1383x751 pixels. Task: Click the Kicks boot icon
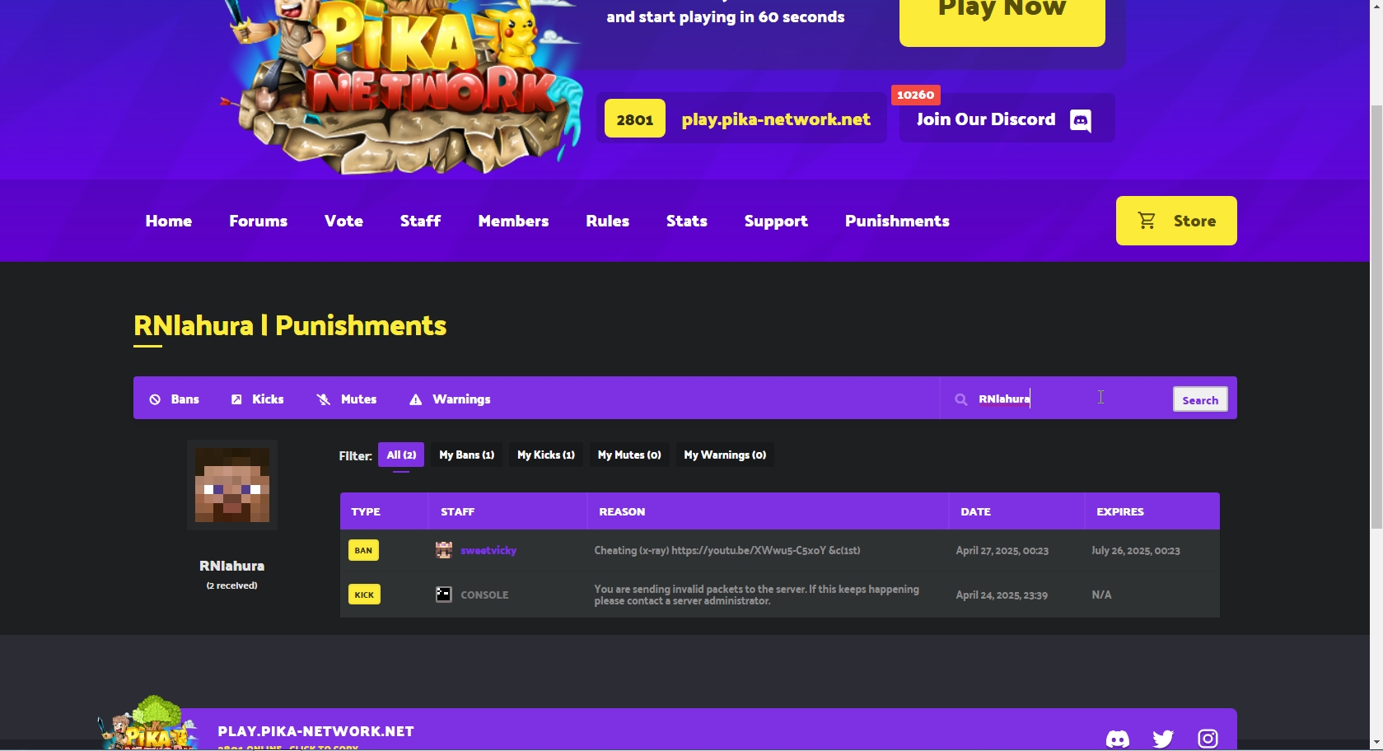(x=236, y=399)
